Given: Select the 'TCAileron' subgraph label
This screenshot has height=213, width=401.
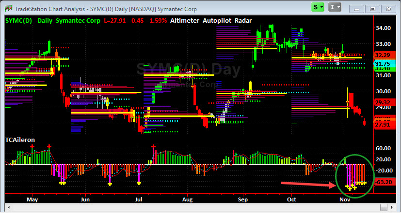Looking at the screenshot, I should (20, 140).
